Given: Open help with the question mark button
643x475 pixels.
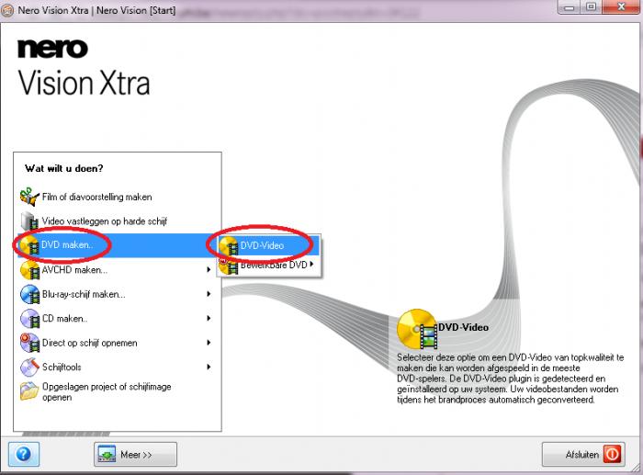Looking at the screenshot, I should pos(24,454).
